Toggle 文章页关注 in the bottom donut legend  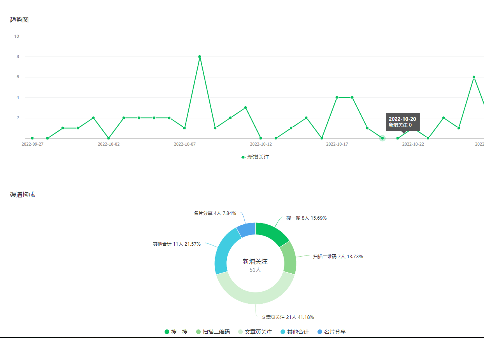[x=255, y=332]
